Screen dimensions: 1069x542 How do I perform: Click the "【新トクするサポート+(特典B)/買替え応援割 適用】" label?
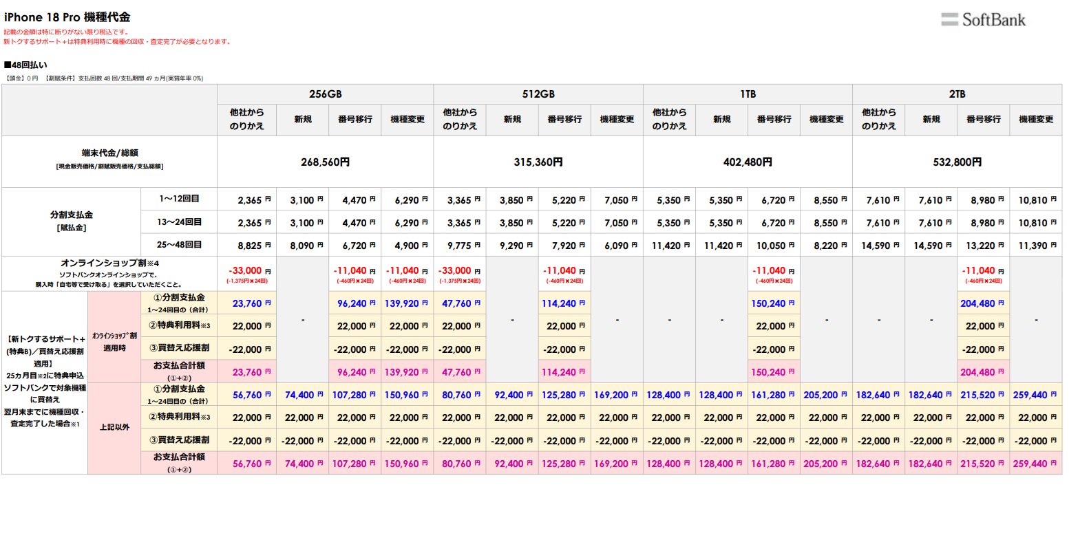point(45,351)
